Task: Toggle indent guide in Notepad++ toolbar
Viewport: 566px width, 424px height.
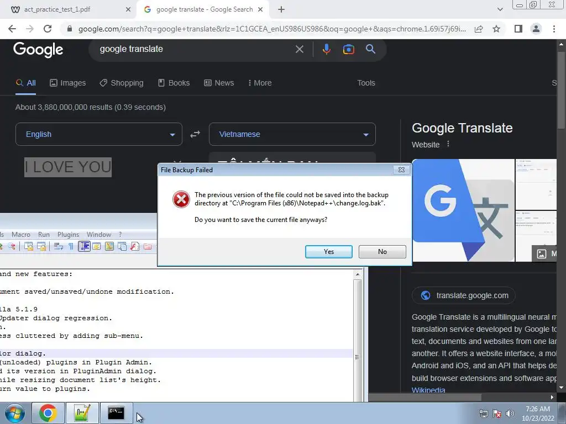Action: tap(84, 246)
